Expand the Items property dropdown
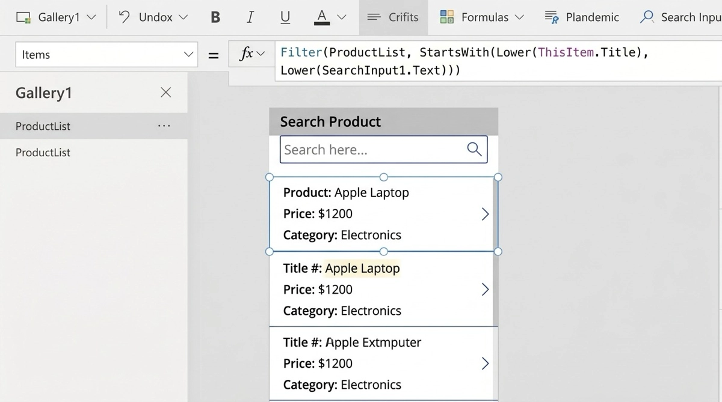 click(x=188, y=55)
